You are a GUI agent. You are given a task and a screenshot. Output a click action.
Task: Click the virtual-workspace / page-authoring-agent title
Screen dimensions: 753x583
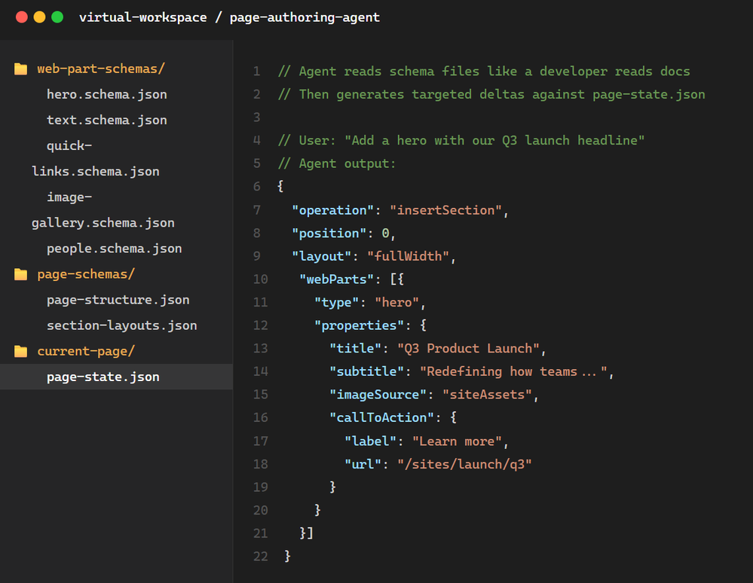click(x=229, y=17)
